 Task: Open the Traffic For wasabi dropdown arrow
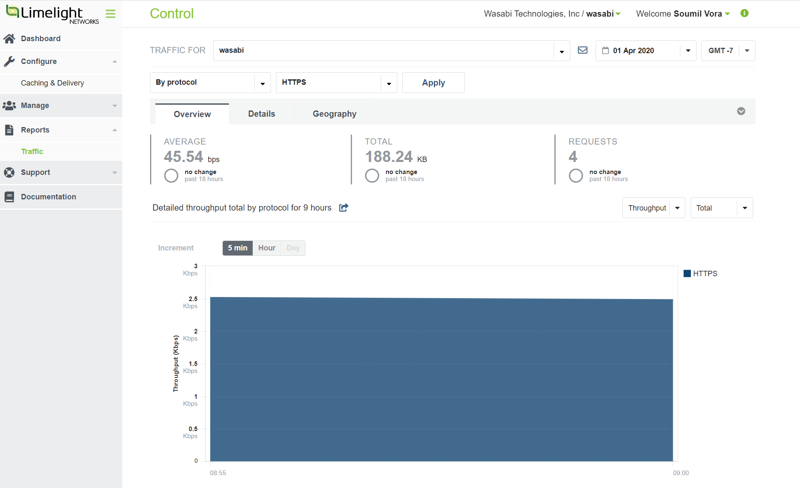pyautogui.click(x=561, y=51)
